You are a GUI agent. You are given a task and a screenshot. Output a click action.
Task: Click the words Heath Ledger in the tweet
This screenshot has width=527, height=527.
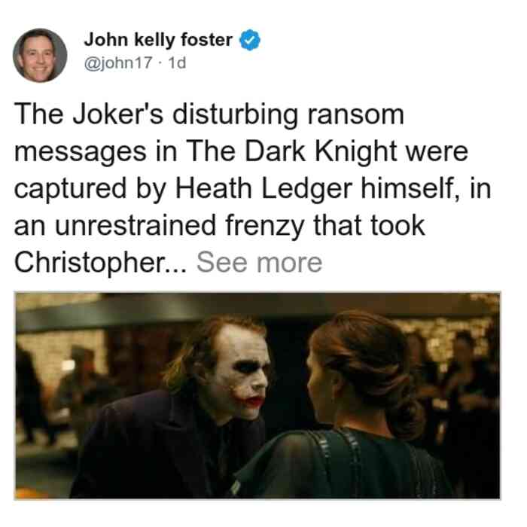point(263,188)
